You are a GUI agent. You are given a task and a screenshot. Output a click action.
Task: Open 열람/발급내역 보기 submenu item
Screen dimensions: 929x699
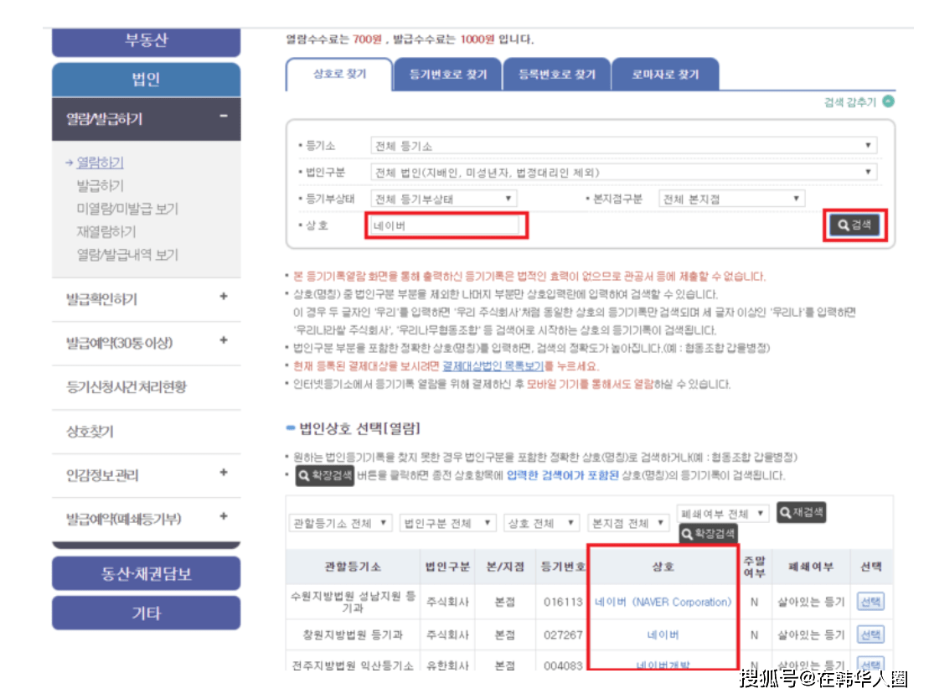click(x=127, y=254)
